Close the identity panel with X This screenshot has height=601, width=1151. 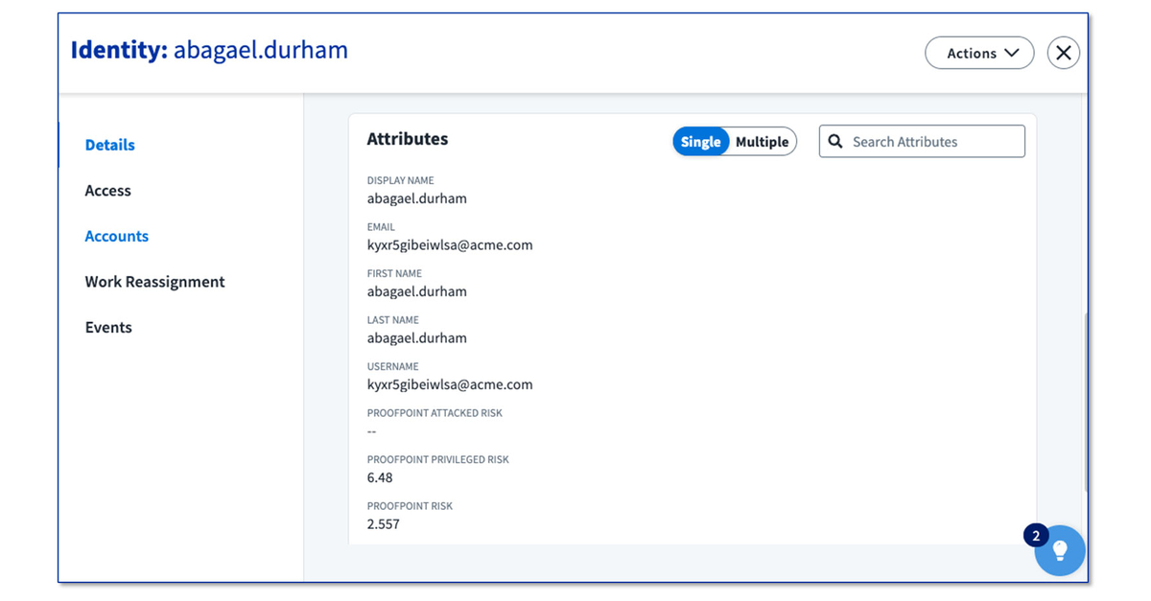click(x=1063, y=54)
